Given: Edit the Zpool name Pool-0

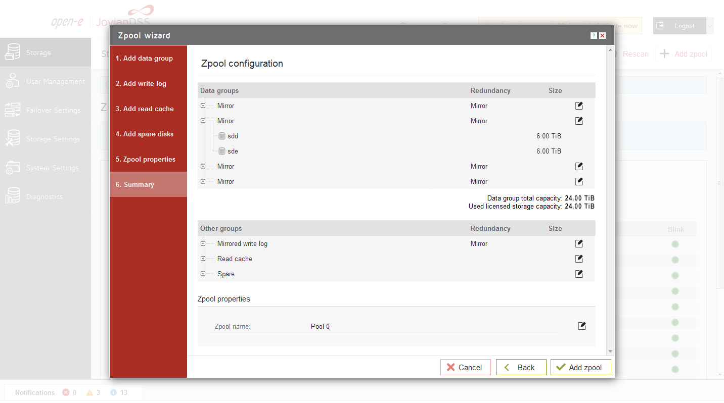Looking at the screenshot, I should tap(582, 326).
